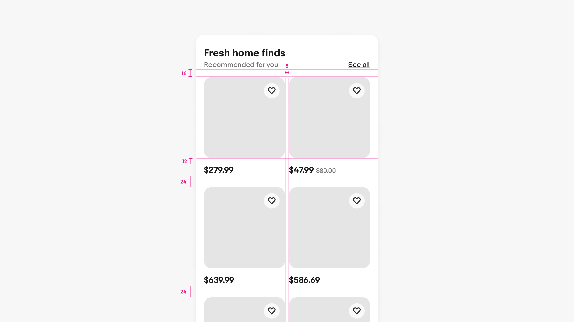This screenshot has width=574, height=322.
Task: Expand the full recommendations list via See all
Action: 359,65
